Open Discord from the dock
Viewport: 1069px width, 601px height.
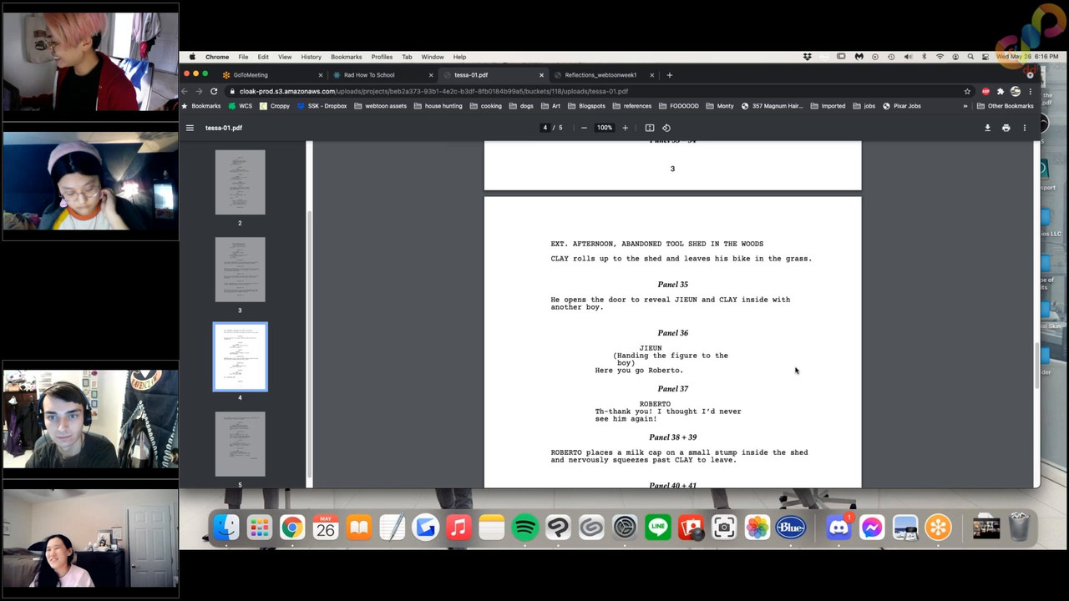(838, 527)
